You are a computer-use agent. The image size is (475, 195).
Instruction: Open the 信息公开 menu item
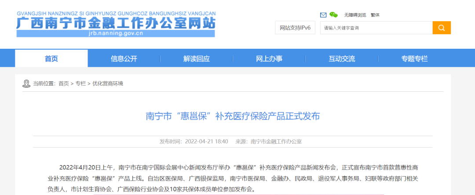tap(124, 59)
